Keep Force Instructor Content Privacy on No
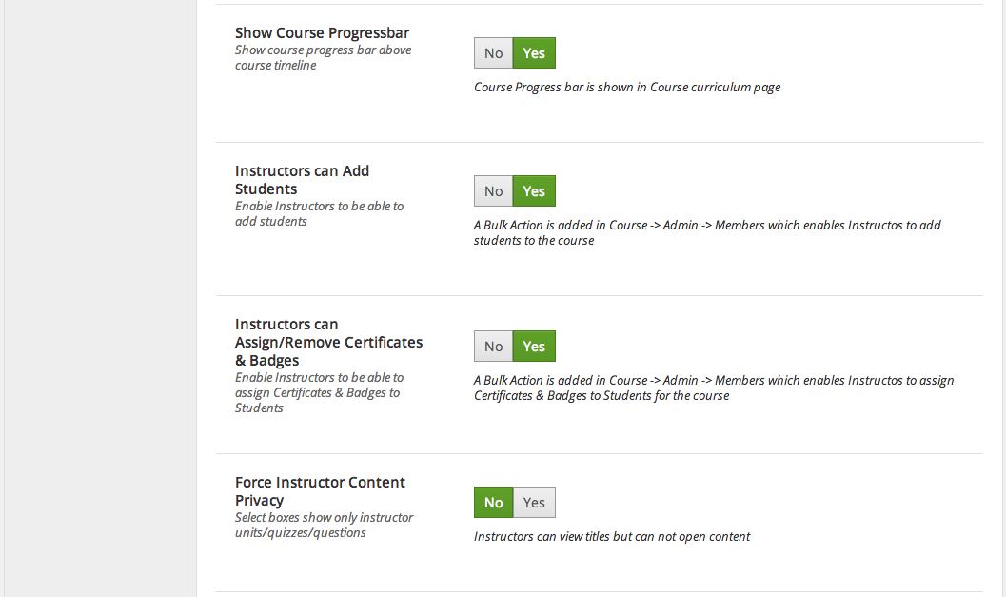This screenshot has width=1006, height=597. tap(493, 502)
